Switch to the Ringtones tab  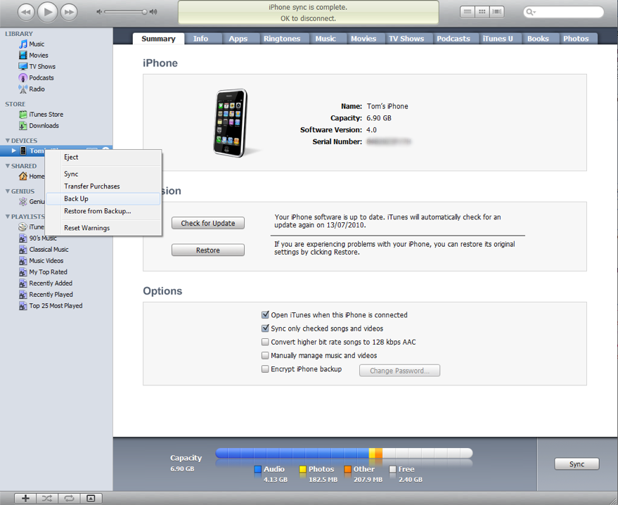(283, 39)
